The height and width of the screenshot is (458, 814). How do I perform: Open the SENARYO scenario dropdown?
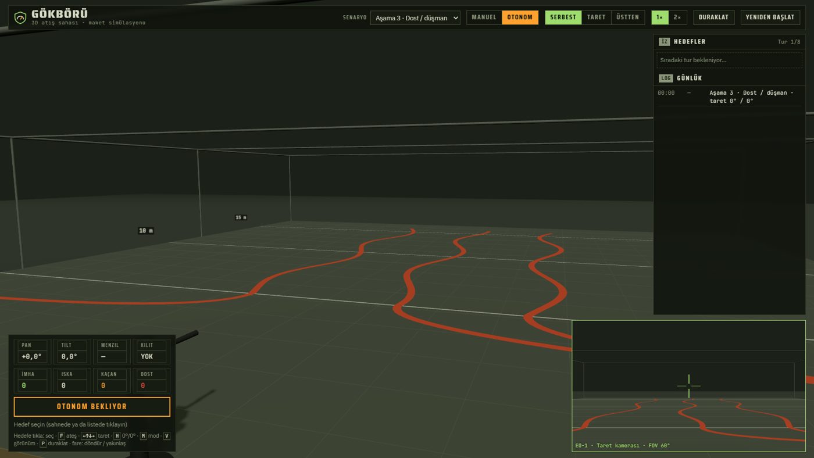pos(415,18)
